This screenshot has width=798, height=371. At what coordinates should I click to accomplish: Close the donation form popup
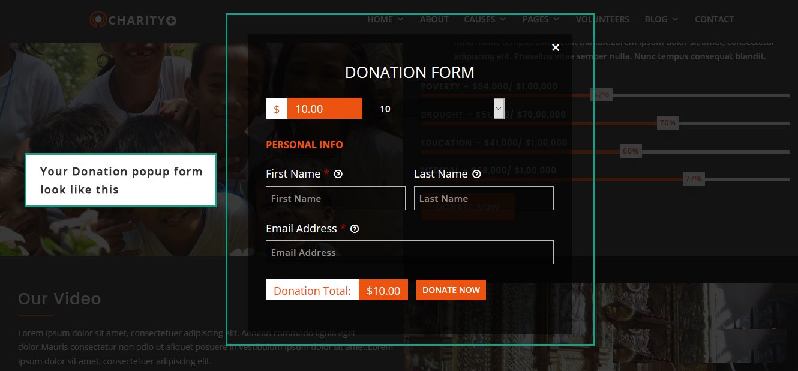point(555,47)
